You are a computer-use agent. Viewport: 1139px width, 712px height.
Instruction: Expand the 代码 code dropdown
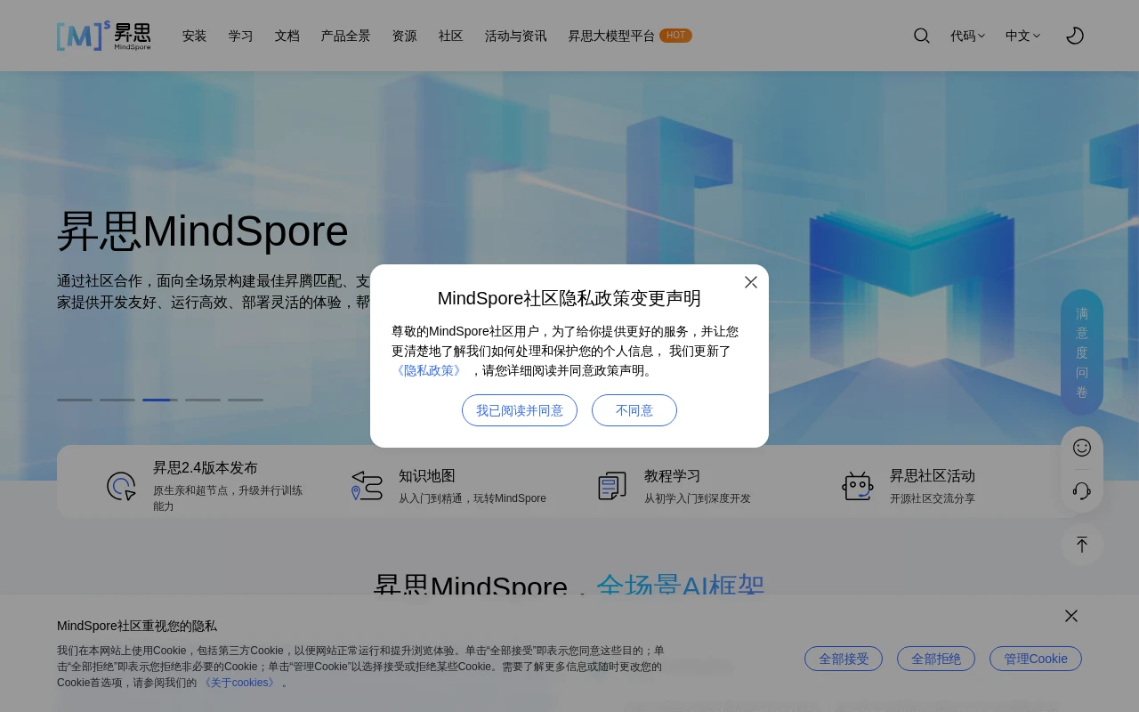(967, 36)
